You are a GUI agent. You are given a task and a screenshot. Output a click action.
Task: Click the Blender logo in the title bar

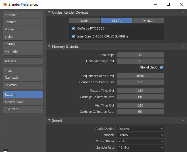5,4
